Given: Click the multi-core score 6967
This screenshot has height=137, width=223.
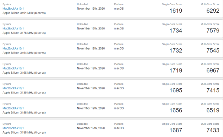Looking at the screenshot, I should (213, 70).
